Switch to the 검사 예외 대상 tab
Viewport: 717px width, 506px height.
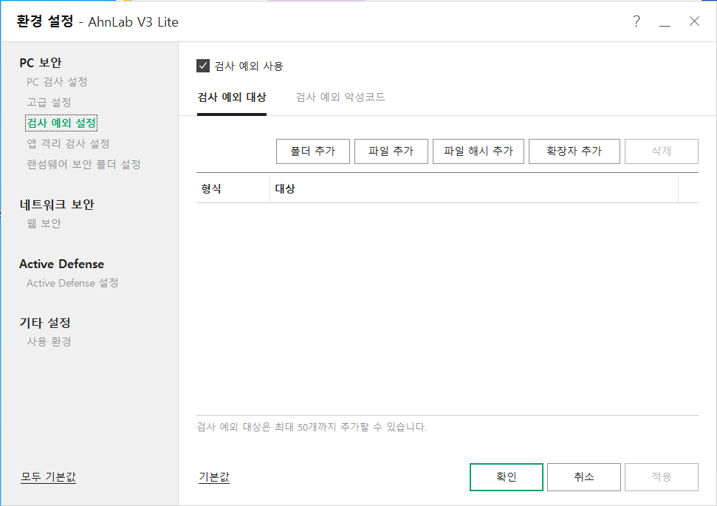pyautogui.click(x=232, y=97)
